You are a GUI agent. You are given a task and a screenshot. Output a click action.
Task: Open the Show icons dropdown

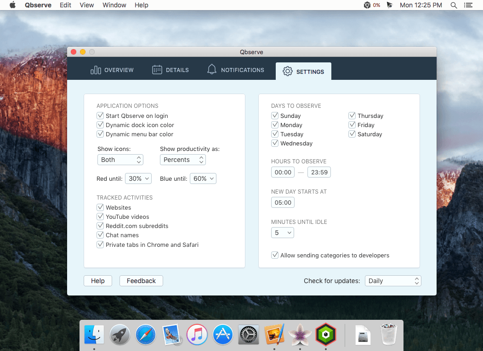click(120, 160)
